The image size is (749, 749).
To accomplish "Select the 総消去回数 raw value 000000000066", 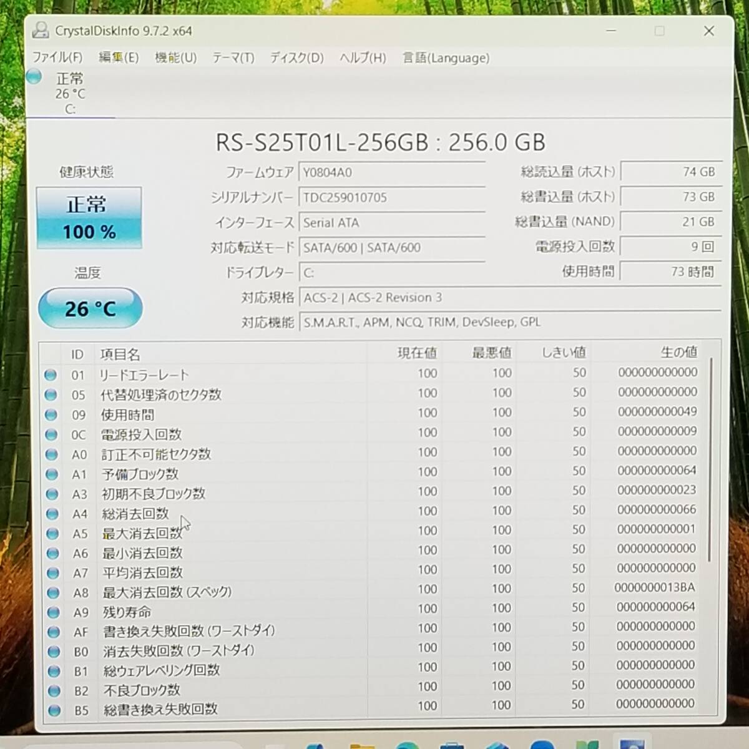I will (657, 509).
